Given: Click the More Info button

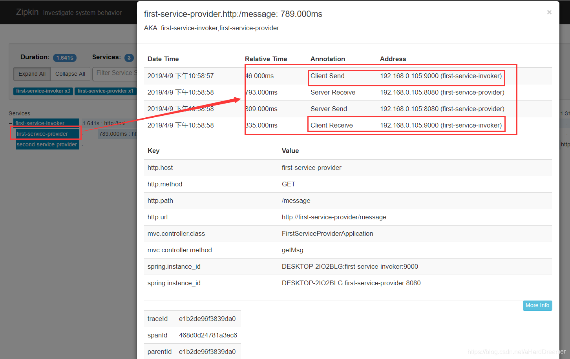Looking at the screenshot, I should coord(537,306).
